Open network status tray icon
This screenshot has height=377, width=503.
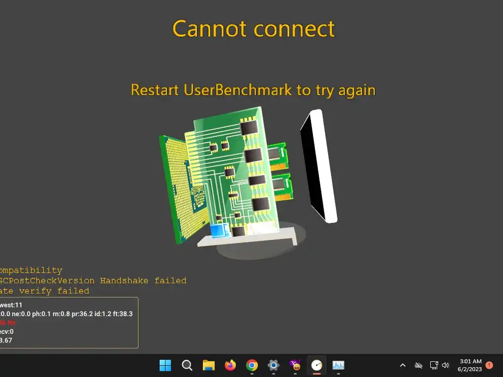tap(434, 365)
